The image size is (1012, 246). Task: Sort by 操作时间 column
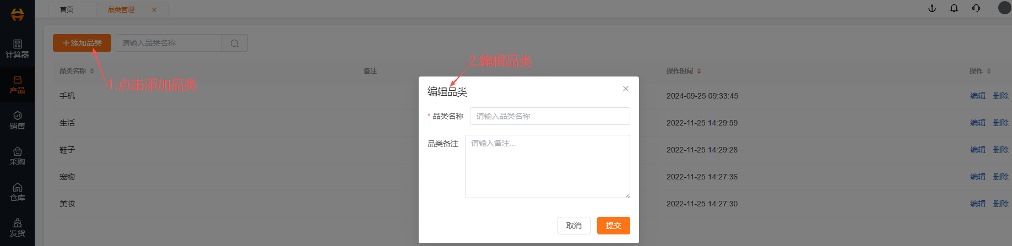[699, 71]
